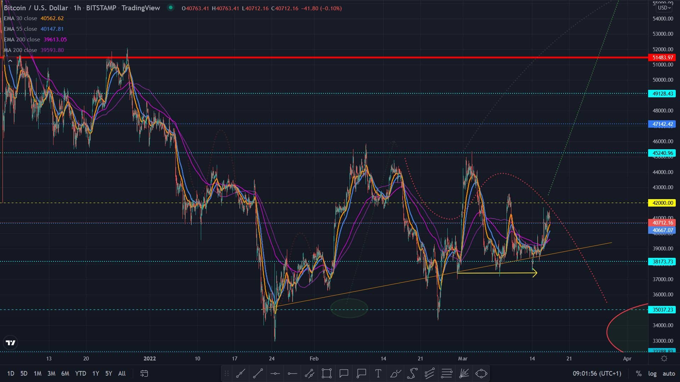Set chart range to 6M

pos(65,373)
